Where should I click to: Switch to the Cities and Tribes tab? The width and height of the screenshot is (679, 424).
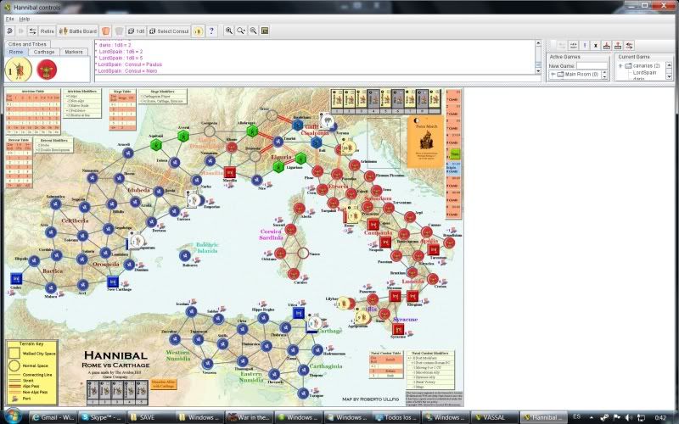(x=27, y=44)
